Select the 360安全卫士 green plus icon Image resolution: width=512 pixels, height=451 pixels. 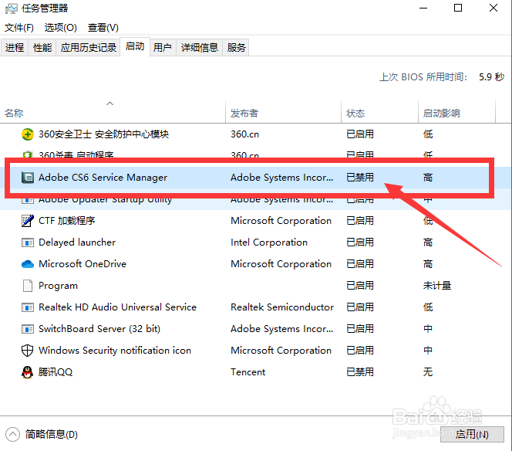(x=28, y=134)
